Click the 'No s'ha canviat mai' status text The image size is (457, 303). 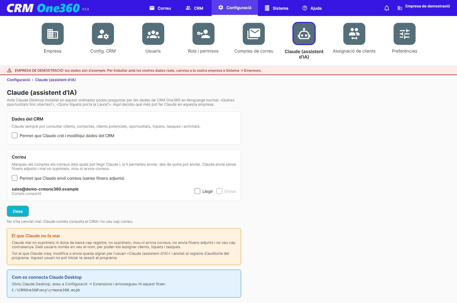tap(70, 221)
